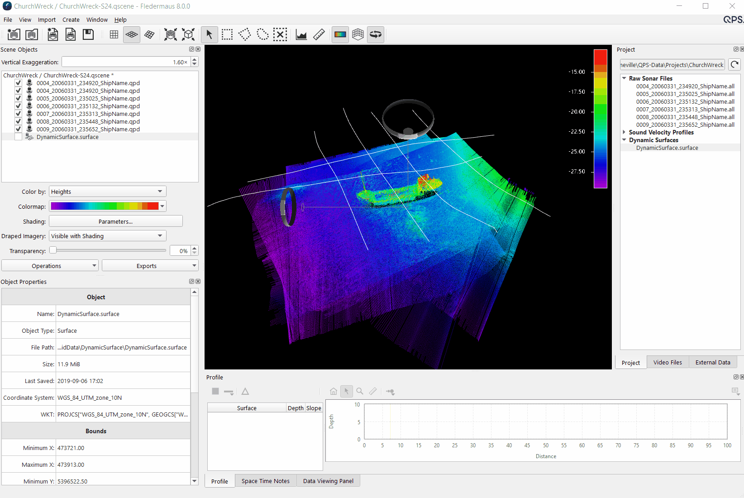The width and height of the screenshot is (744, 498).
Task: Click the profile home view icon
Action: [x=334, y=391]
